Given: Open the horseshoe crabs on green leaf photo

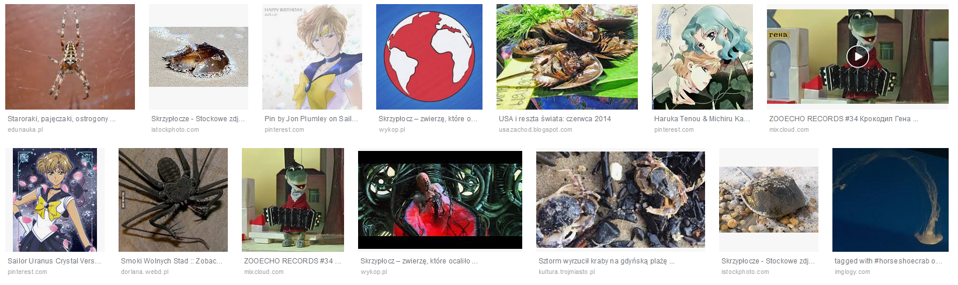Looking at the screenshot, I should pyautogui.click(x=567, y=57).
